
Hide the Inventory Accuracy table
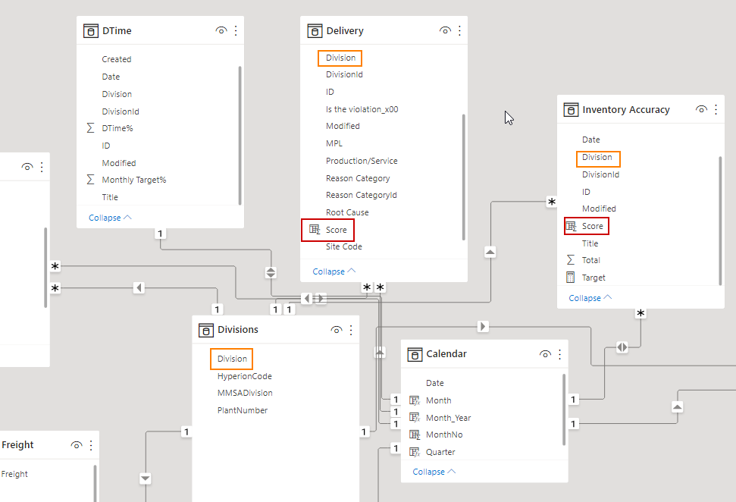click(x=701, y=109)
